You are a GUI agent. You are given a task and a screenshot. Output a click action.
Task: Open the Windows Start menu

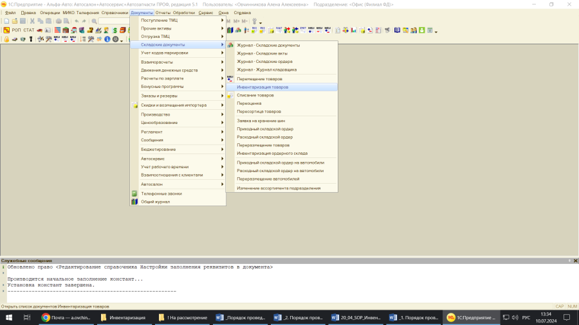pos(9,317)
